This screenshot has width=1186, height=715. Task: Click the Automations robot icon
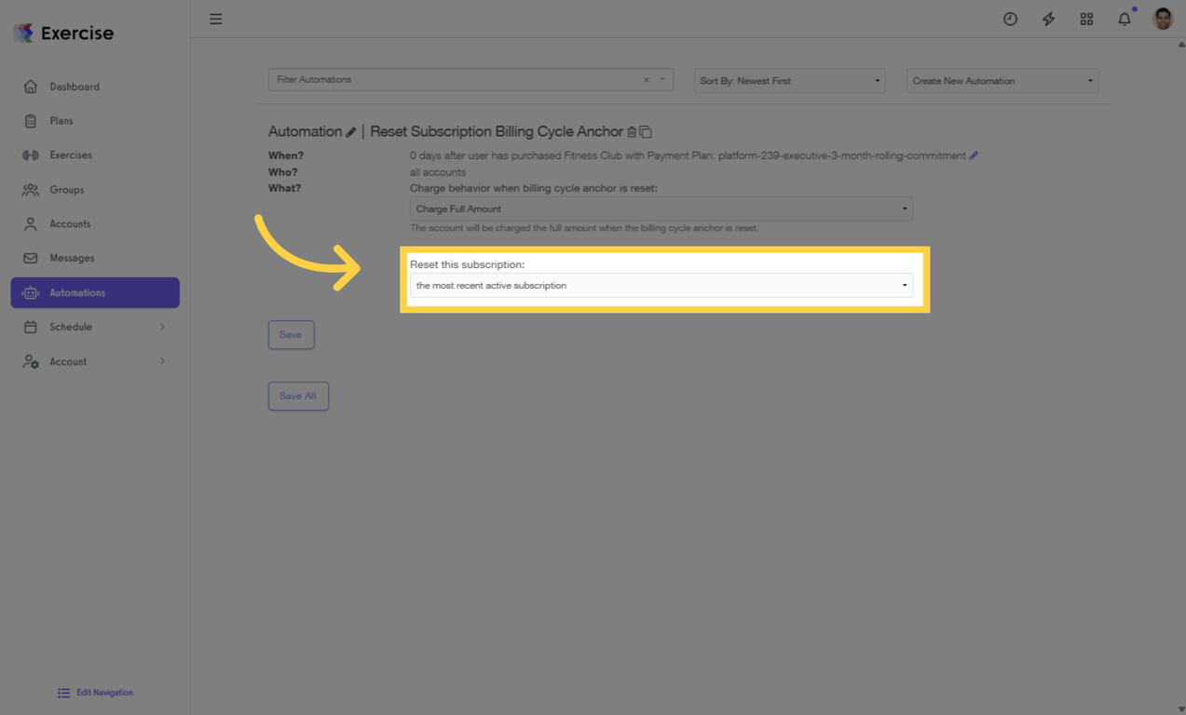pyautogui.click(x=31, y=292)
